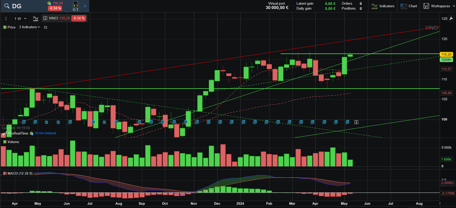Toggle the chart link lock icon
The height and width of the screenshot is (208, 456).
(6, 19)
